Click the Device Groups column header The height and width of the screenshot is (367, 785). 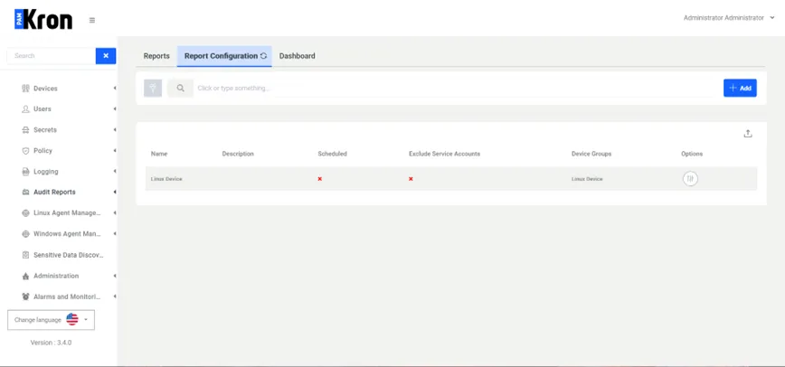[x=591, y=154]
